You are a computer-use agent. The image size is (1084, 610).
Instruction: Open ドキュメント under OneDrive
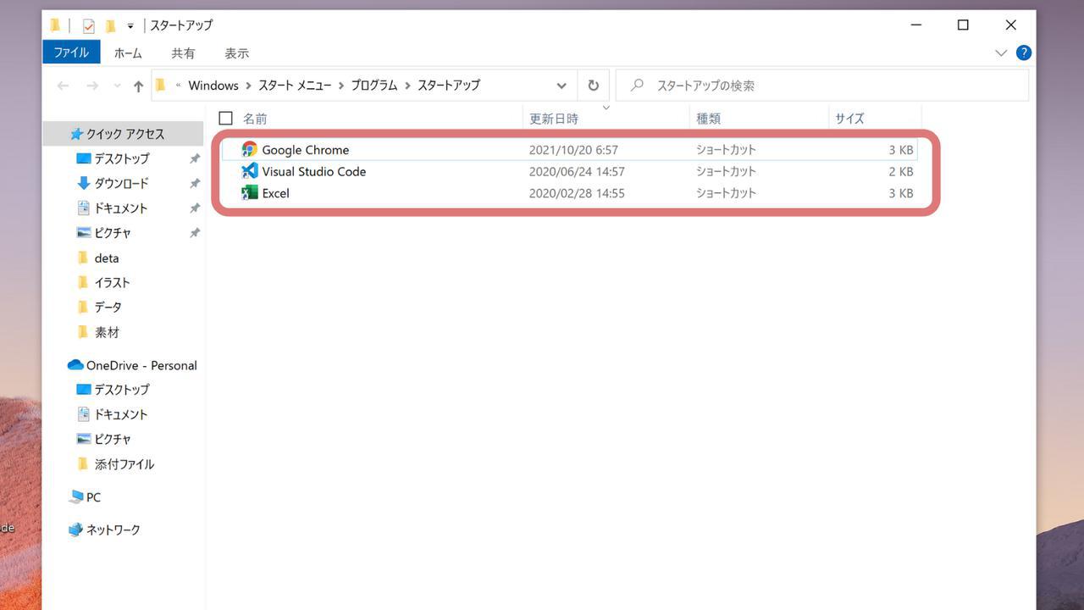(x=120, y=414)
